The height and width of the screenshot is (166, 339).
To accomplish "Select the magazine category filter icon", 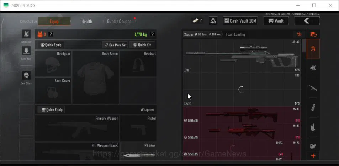I will tap(313, 107).
